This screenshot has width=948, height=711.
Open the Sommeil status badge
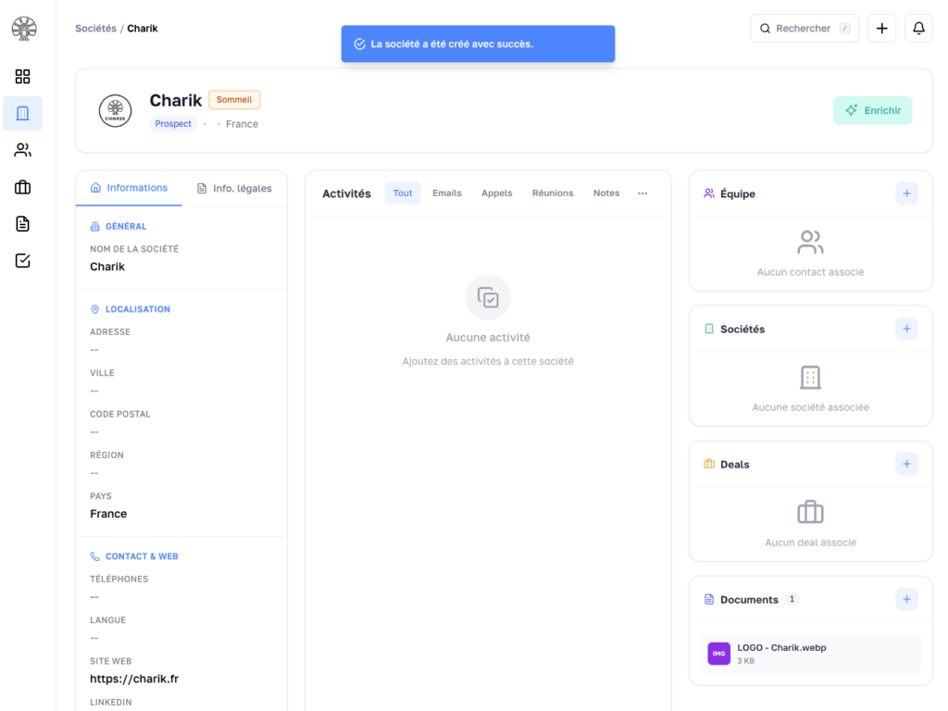click(234, 100)
